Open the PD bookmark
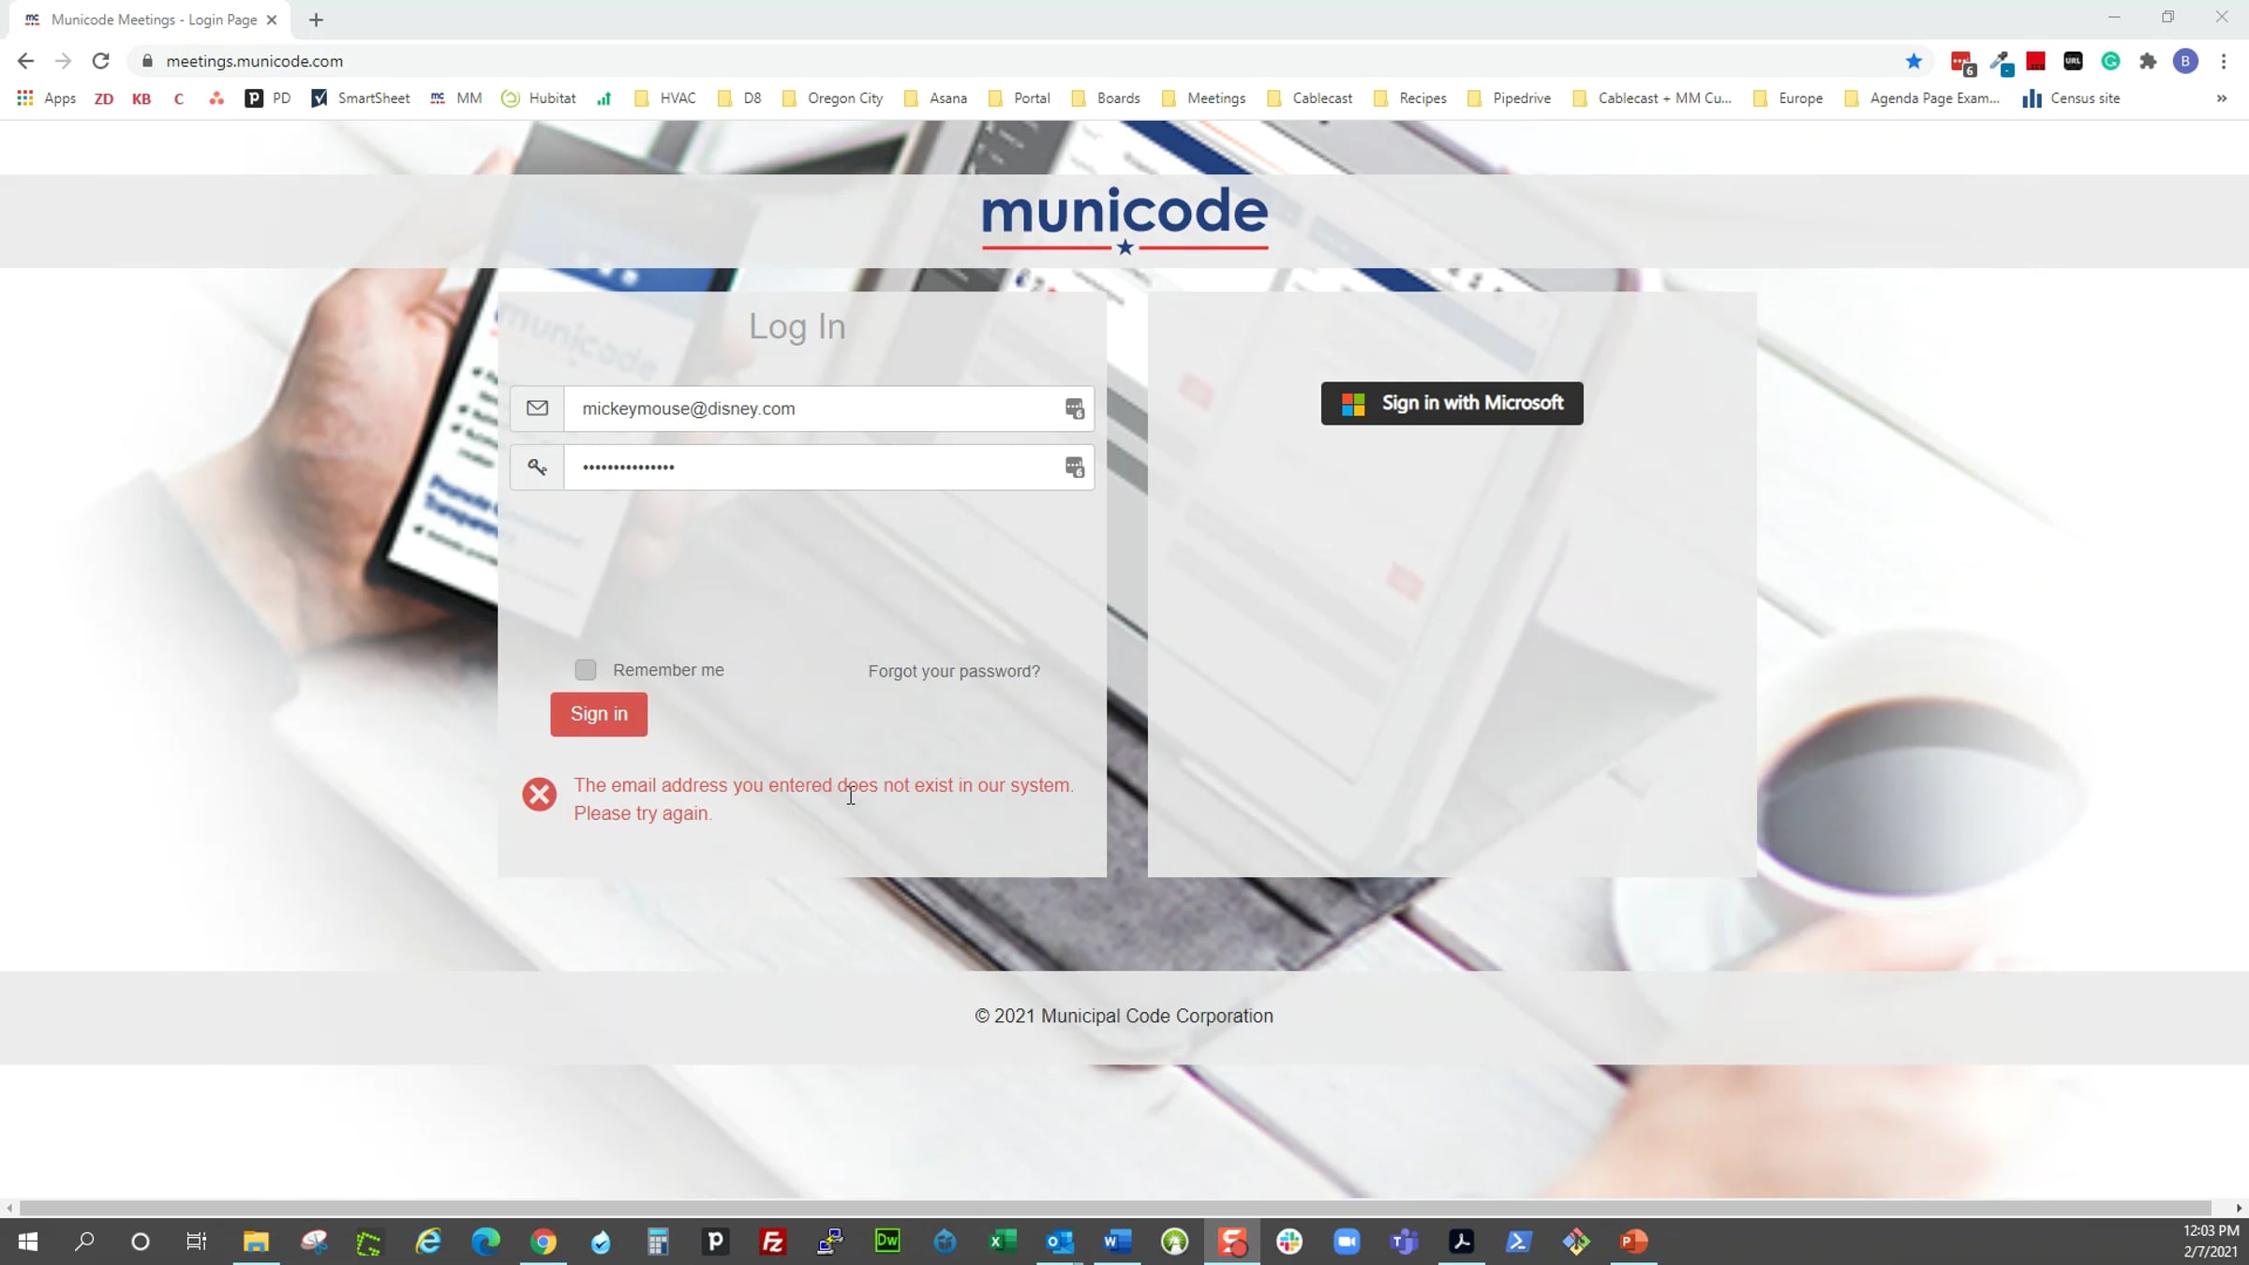Screen dimensions: 2249x1265 pyautogui.click(x=268, y=98)
